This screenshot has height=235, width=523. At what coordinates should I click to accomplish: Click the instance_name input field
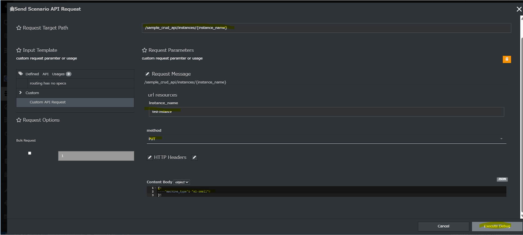[326, 112]
